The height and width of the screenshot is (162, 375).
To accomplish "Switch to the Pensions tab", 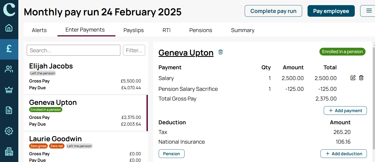I will [201, 30].
